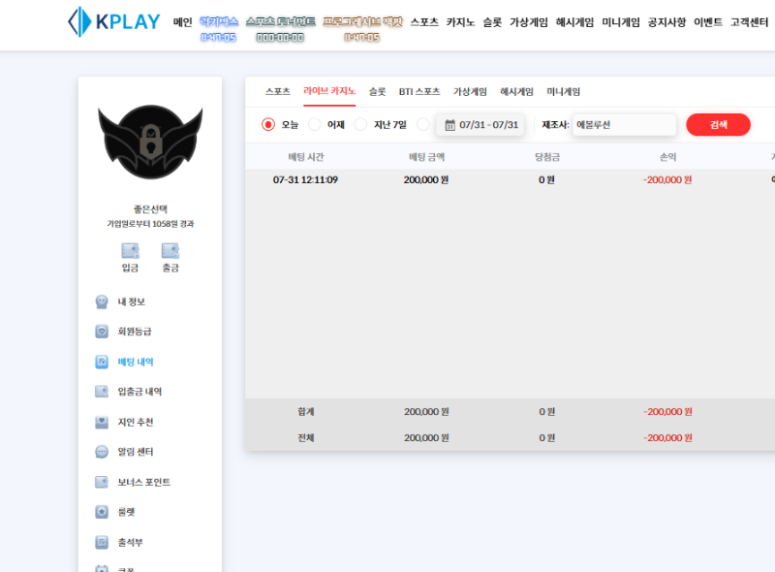
Task: Open 프로그레시브 잭팟 in top navigation
Action: point(362,22)
